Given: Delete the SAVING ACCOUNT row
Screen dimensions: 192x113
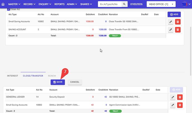Looking at the screenshot, I should tap(178, 30).
